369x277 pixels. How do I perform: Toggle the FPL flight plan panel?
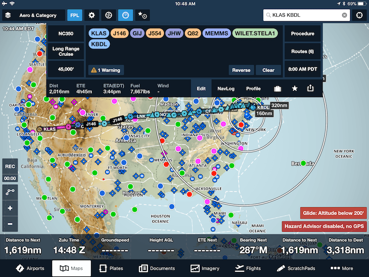coord(75,15)
